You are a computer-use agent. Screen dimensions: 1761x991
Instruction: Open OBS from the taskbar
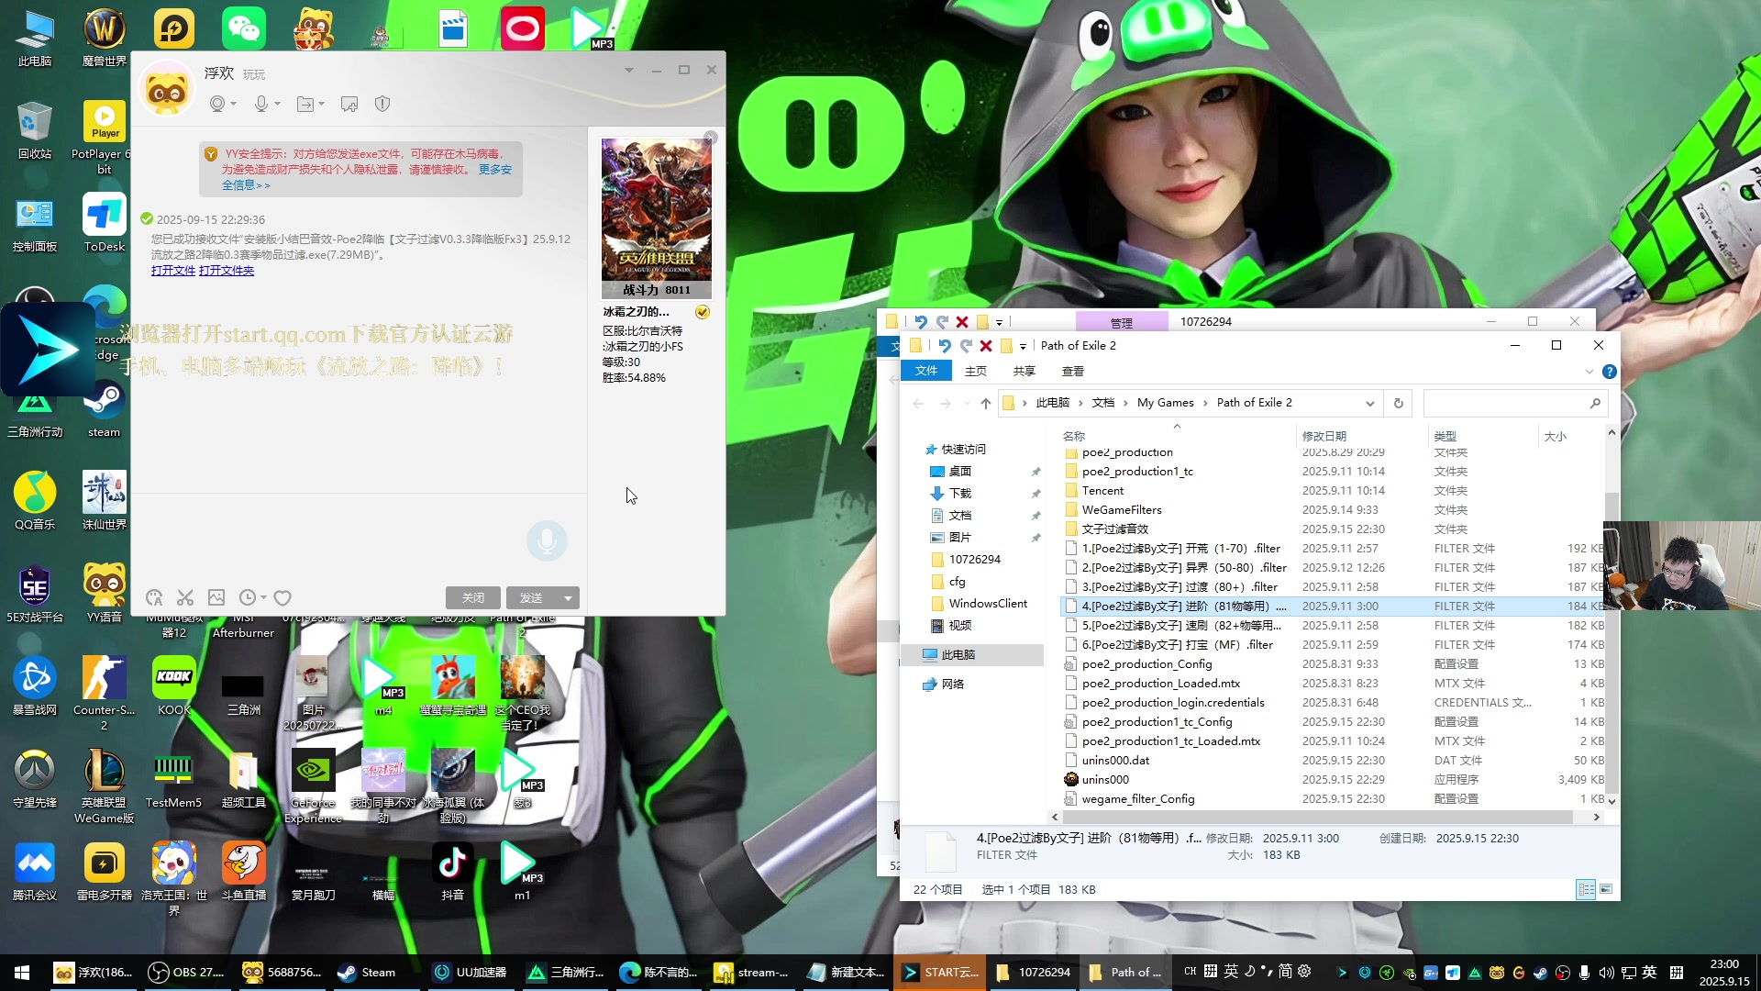click(x=187, y=973)
